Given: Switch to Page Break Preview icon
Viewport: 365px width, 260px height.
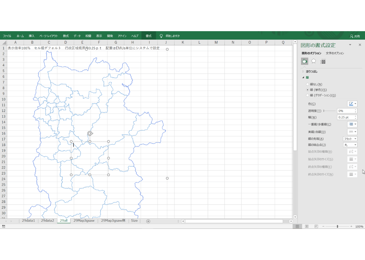Looking at the screenshot, I should tap(316, 227).
